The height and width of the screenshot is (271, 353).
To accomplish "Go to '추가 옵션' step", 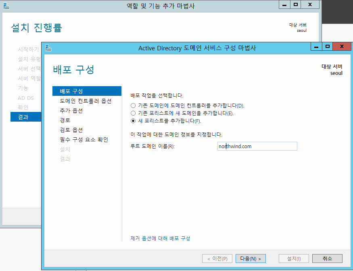I will [71, 111].
